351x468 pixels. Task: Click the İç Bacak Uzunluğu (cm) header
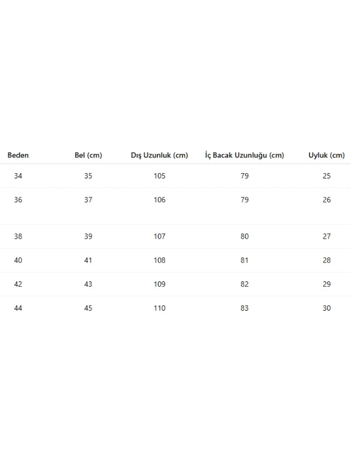(245, 155)
